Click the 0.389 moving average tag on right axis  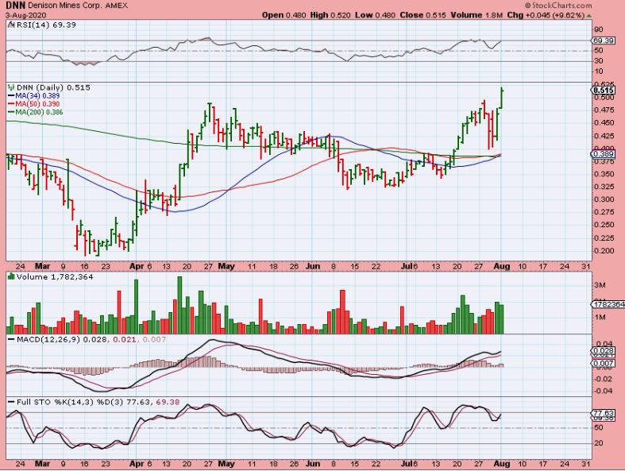(x=604, y=154)
